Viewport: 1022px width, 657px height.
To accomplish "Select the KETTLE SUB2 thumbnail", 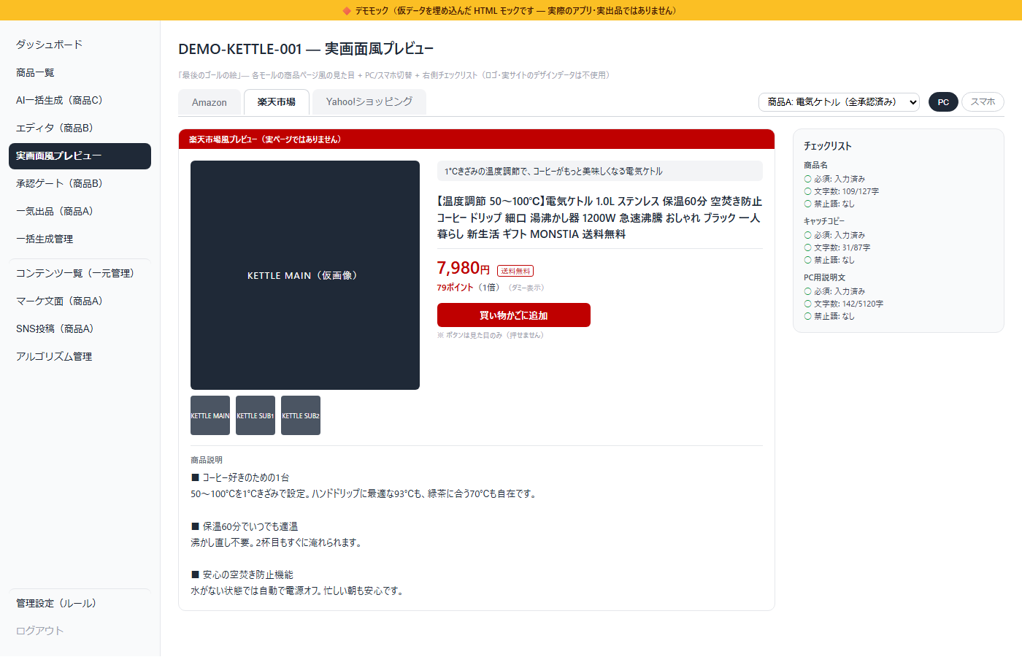I will click(x=301, y=415).
